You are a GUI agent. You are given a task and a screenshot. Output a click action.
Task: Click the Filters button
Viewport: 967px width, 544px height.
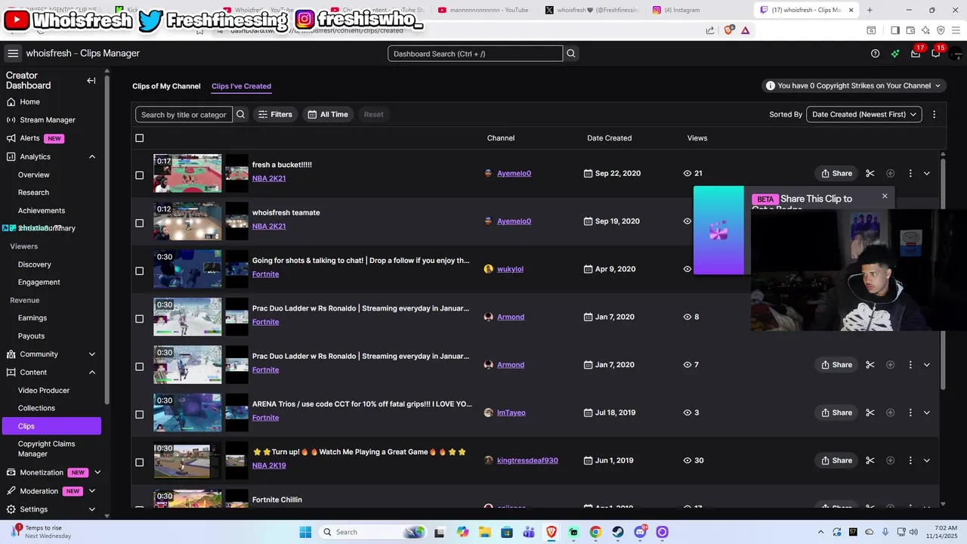275,114
